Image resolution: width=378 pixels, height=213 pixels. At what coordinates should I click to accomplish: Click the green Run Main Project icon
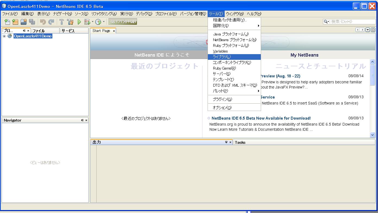[x=80, y=22]
